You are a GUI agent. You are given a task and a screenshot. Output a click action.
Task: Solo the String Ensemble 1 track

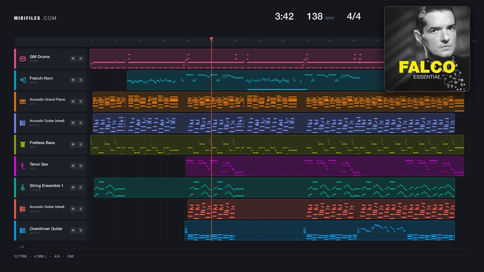81,187
